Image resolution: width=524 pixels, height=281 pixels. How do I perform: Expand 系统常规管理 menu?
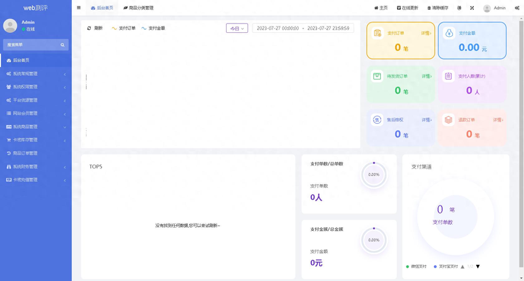point(36,74)
